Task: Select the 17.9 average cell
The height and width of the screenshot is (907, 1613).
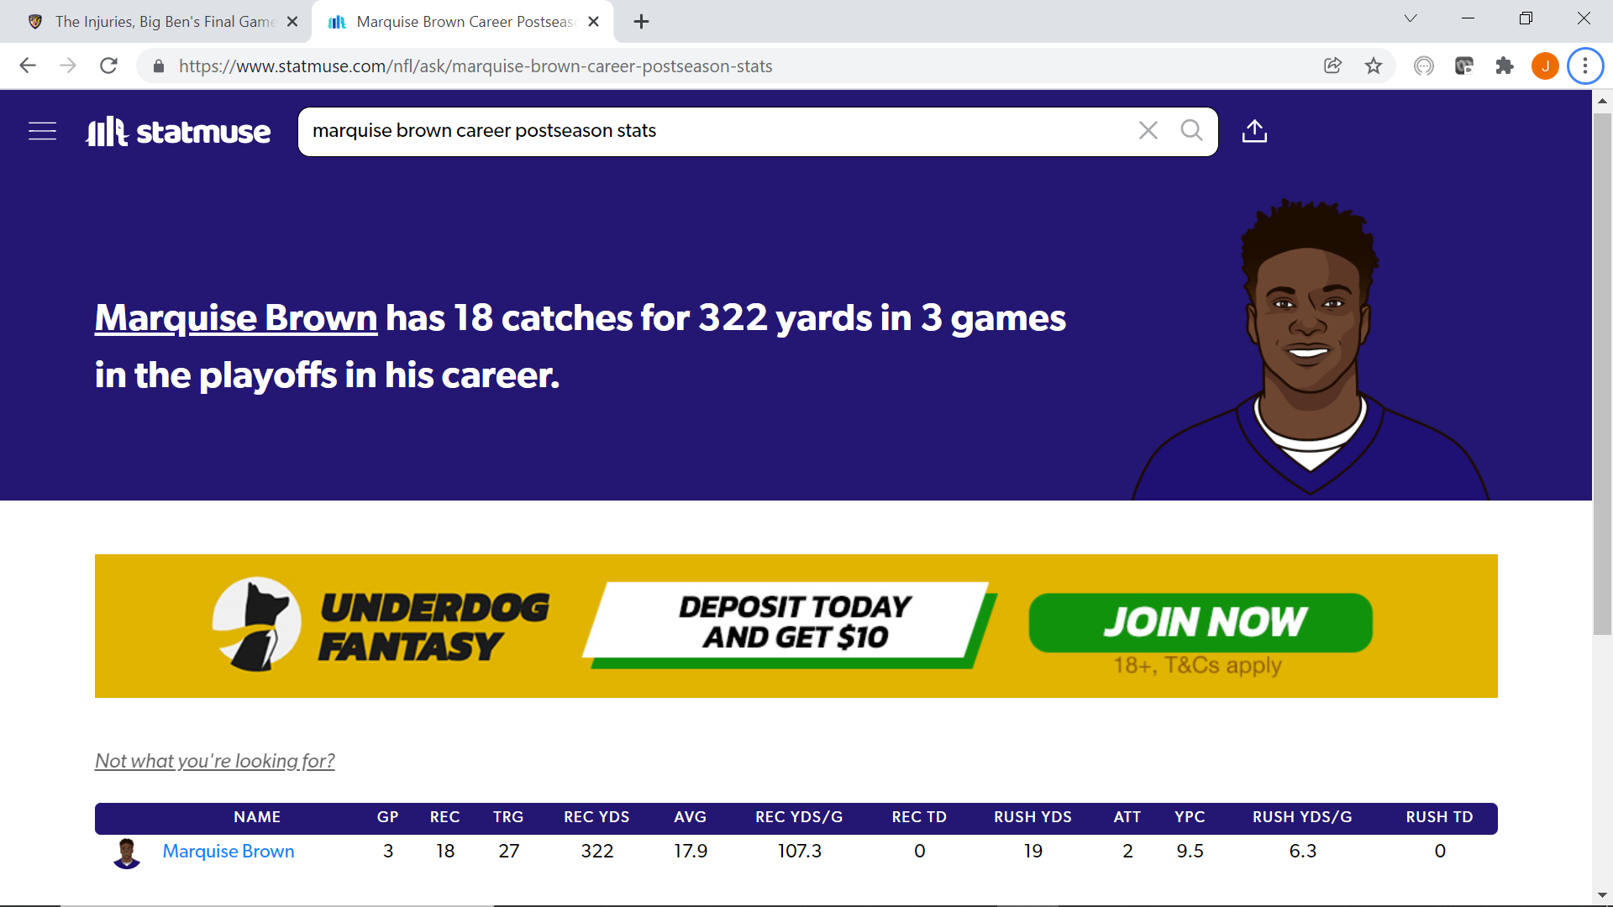Action: pos(691,852)
